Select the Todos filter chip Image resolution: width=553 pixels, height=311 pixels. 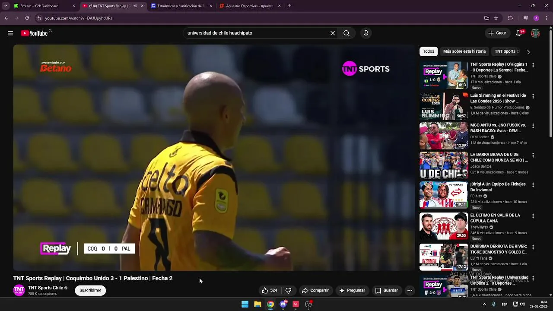click(x=429, y=51)
